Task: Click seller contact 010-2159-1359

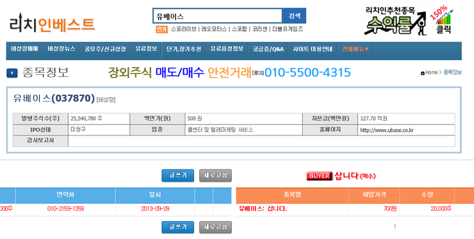Action: (65, 209)
